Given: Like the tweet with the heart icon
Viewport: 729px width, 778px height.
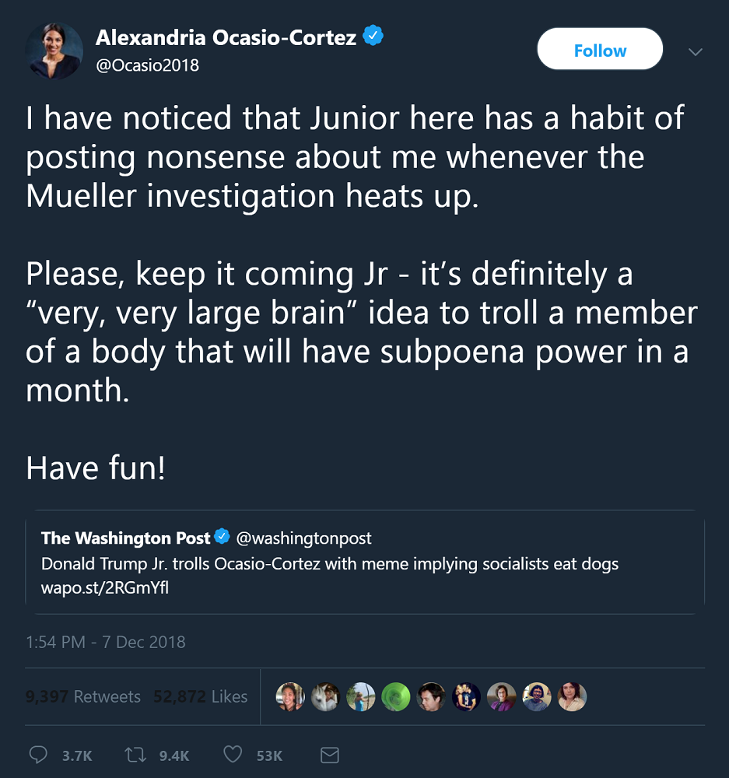Looking at the screenshot, I should [233, 755].
